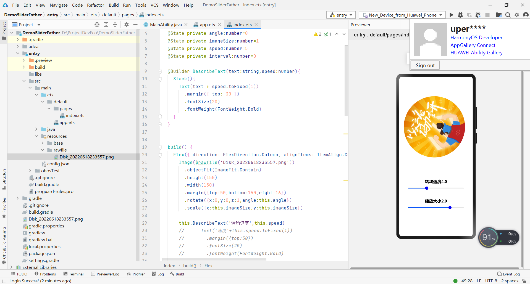Screen dimensions: 530x284
Task: Click the UTF-8 encoding in status bar
Action: [491, 281]
